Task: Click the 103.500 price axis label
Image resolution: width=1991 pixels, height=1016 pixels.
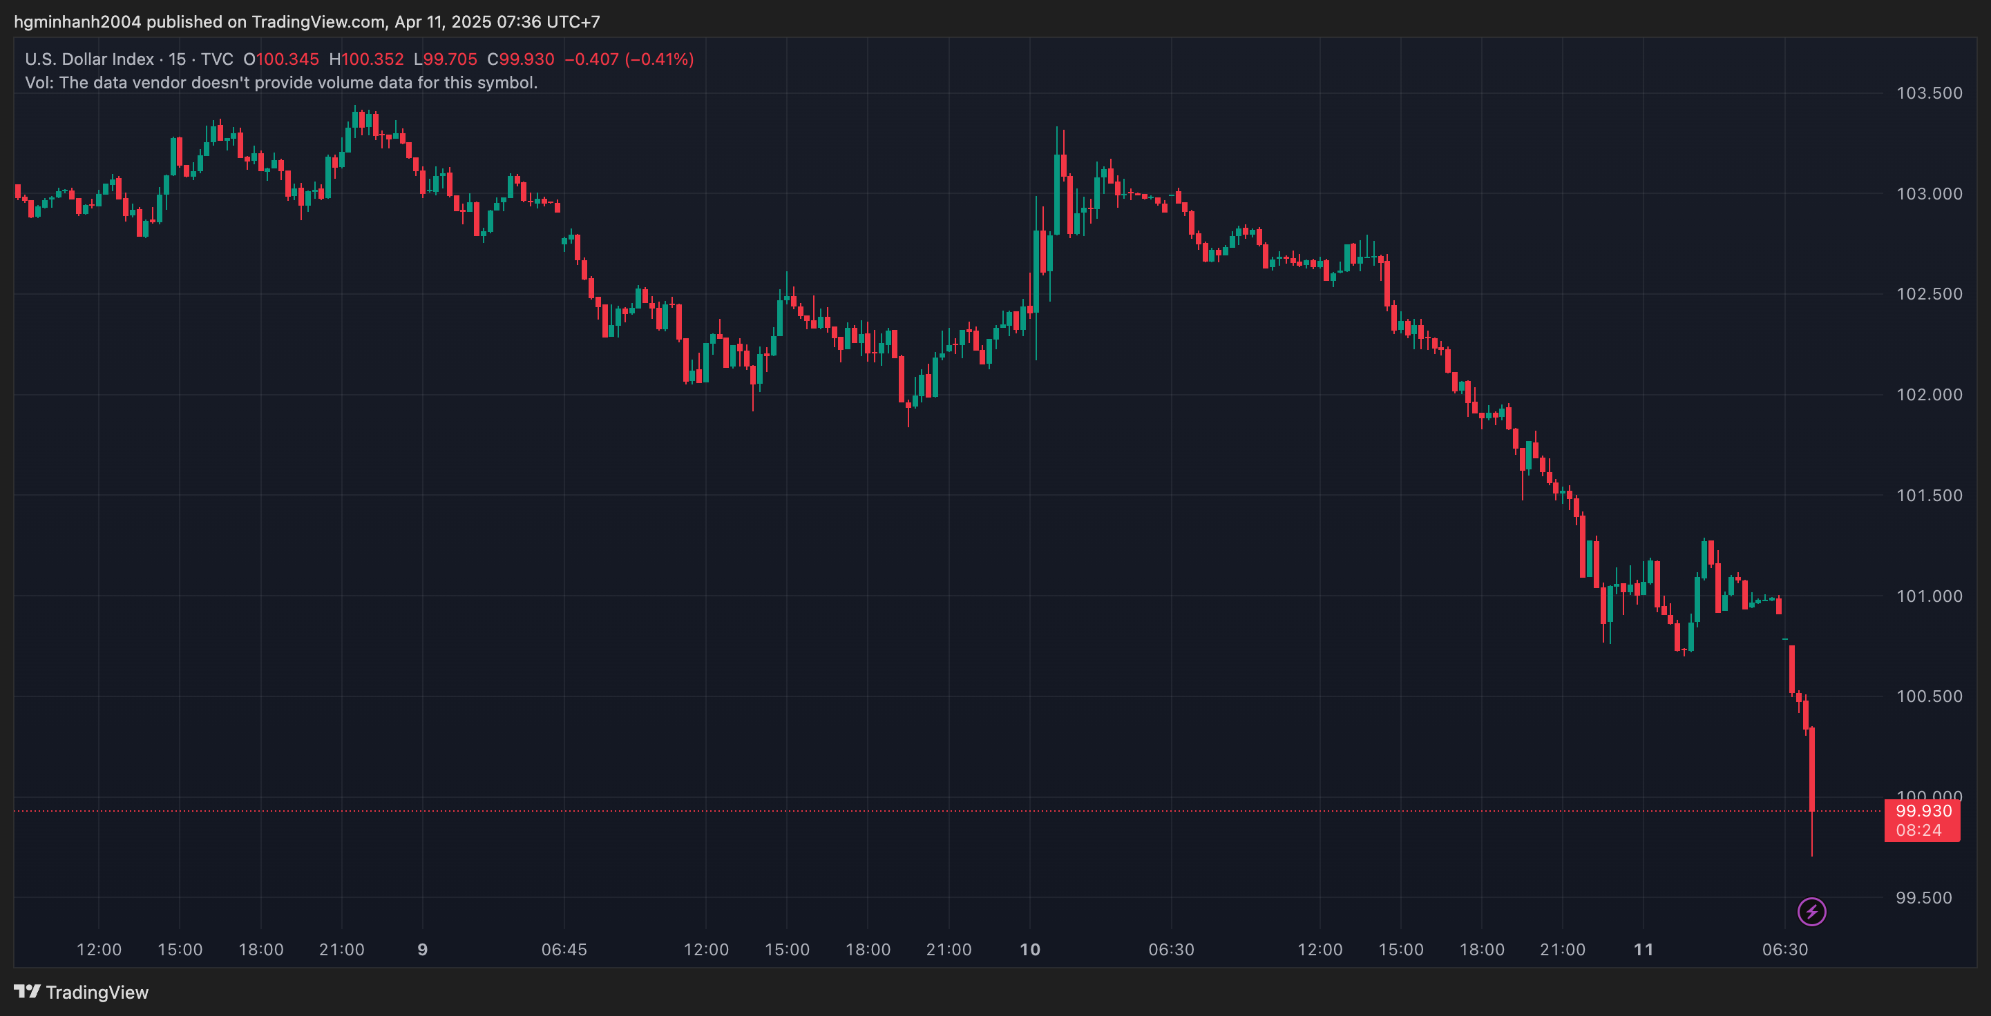Action: (1929, 93)
